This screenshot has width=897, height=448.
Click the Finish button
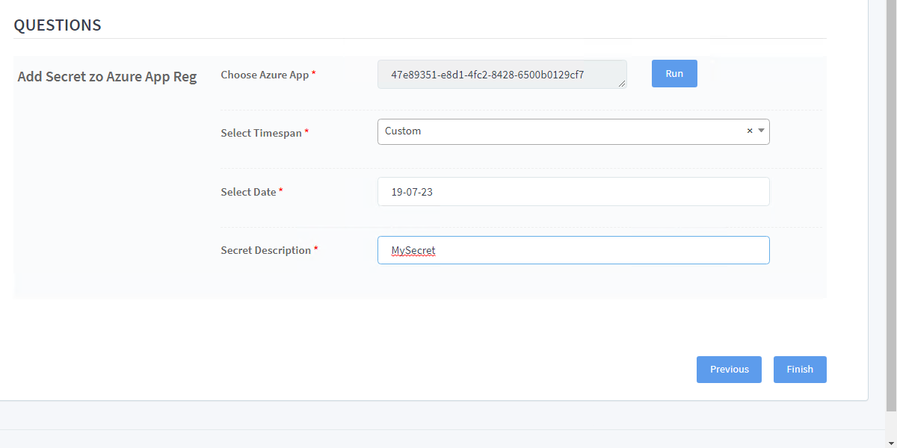799,370
